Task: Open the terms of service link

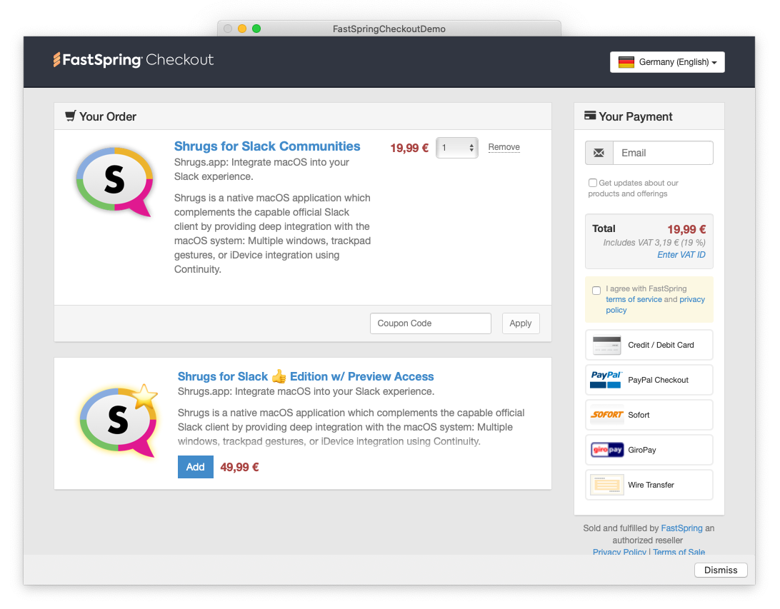Action: [x=634, y=299]
